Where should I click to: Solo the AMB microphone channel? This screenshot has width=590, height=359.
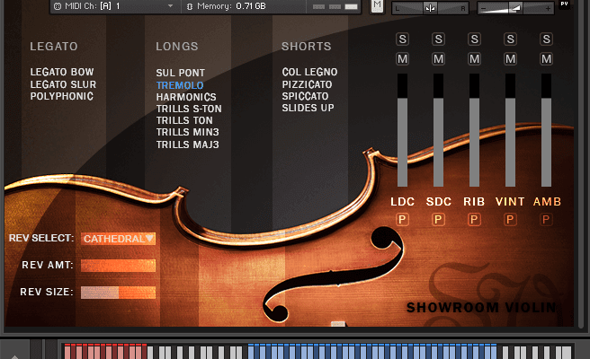tap(546, 39)
